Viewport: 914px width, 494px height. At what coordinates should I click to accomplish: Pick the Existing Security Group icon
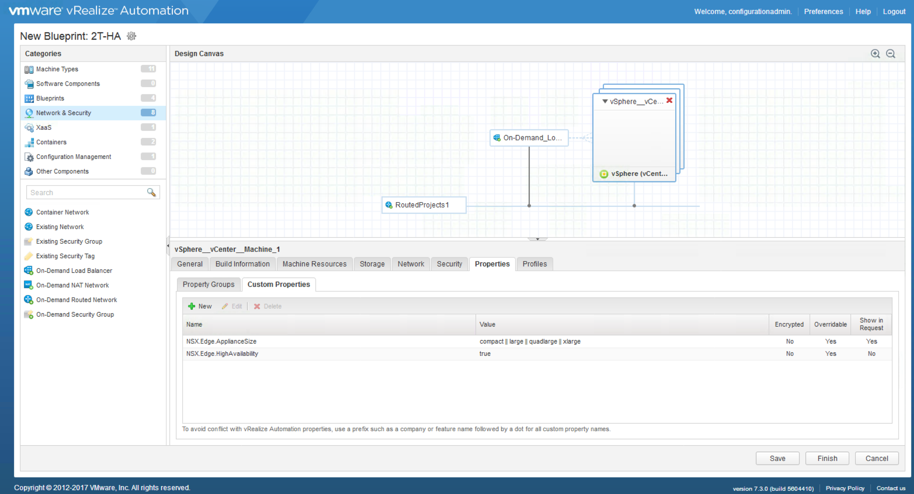pyautogui.click(x=29, y=241)
